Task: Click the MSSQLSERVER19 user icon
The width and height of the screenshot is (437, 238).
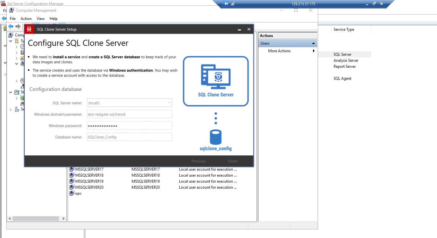Action: [72, 181]
